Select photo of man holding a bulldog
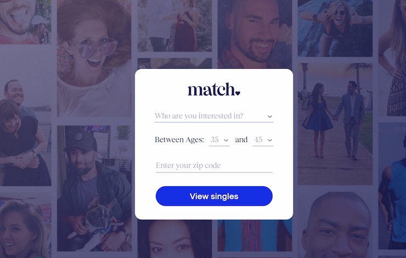The image size is (406, 258). [94, 188]
